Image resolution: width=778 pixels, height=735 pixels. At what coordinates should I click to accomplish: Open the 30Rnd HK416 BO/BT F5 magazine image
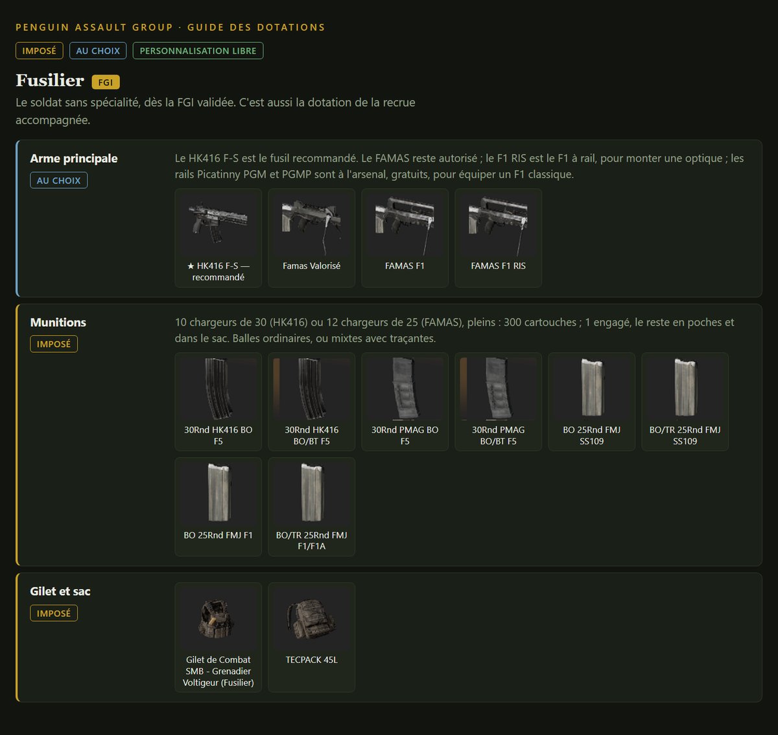point(312,389)
